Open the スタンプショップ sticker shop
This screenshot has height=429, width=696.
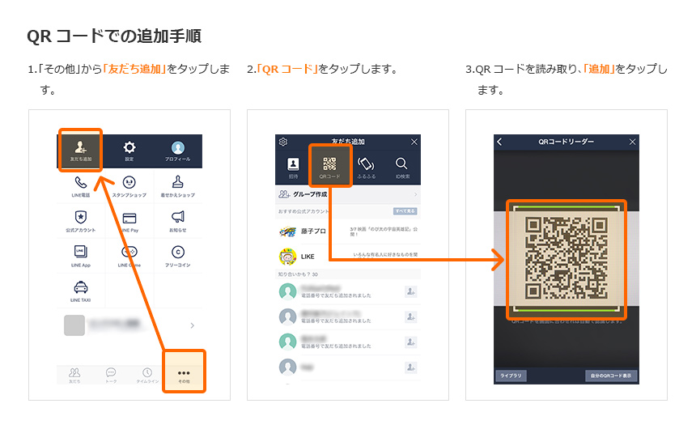coord(129,186)
